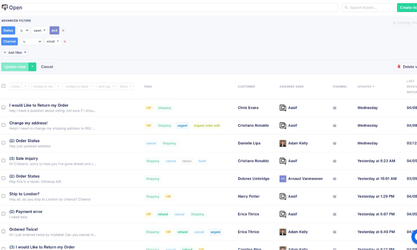
Task: Open dropdown arrow next to Update view
Action: [32, 67]
